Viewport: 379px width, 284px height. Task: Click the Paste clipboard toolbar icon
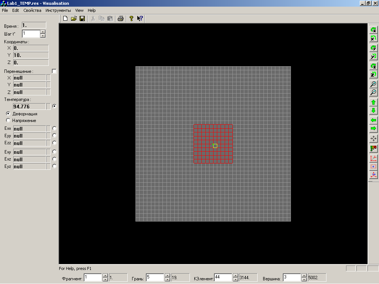tap(110, 18)
